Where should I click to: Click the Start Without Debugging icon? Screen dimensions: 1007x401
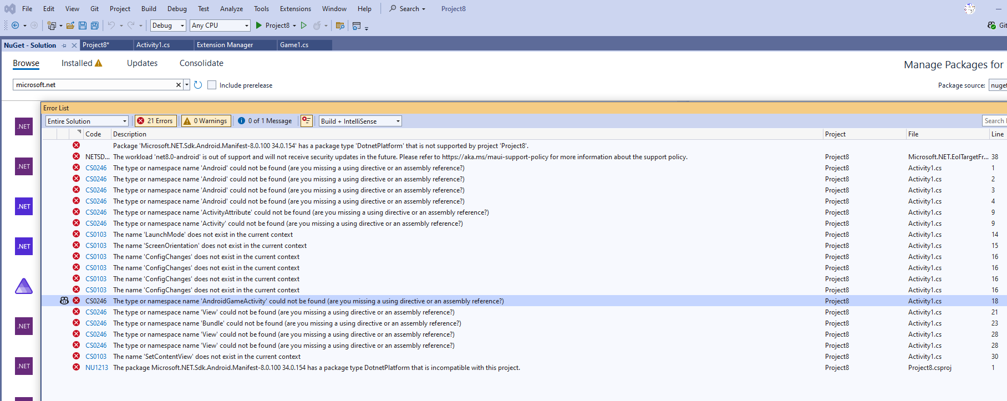tap(304, 26)
